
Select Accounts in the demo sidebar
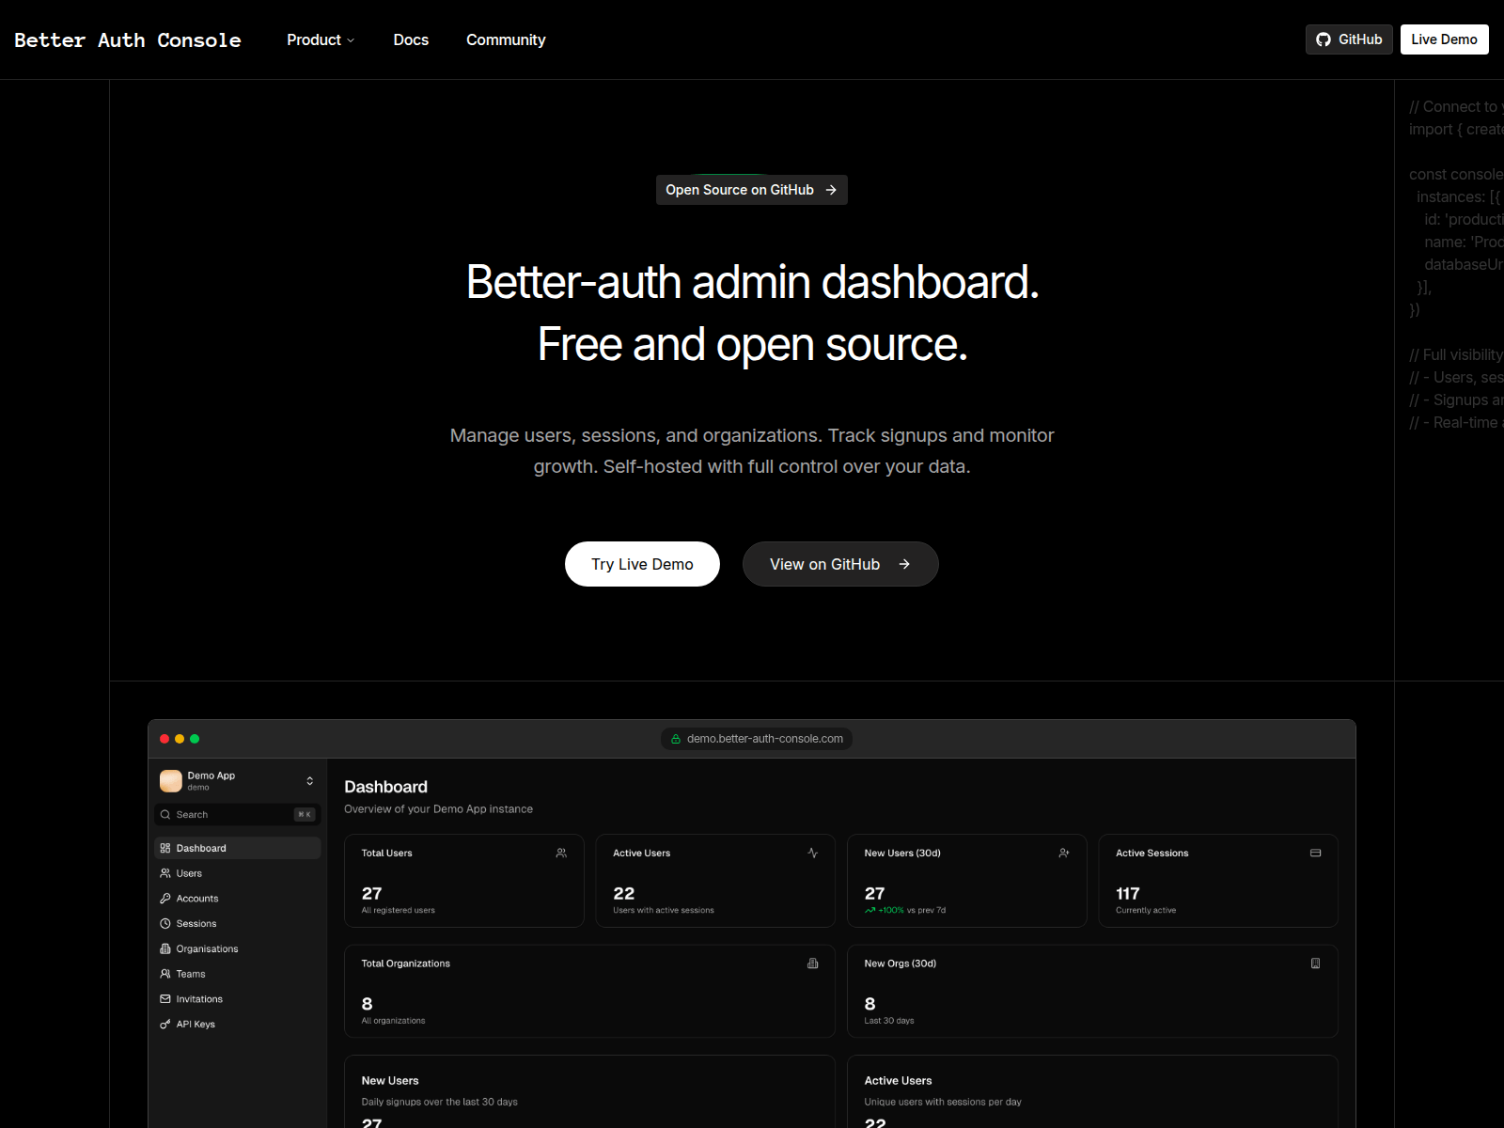238,899
